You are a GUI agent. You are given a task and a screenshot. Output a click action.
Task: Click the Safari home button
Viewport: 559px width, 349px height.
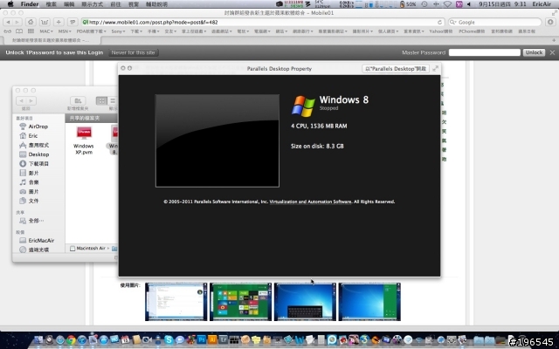click(x=31, y=22)
